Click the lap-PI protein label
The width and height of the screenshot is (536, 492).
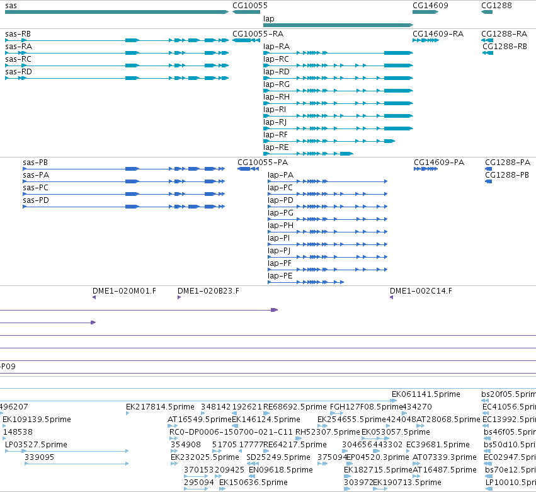(x=278, y=238)
